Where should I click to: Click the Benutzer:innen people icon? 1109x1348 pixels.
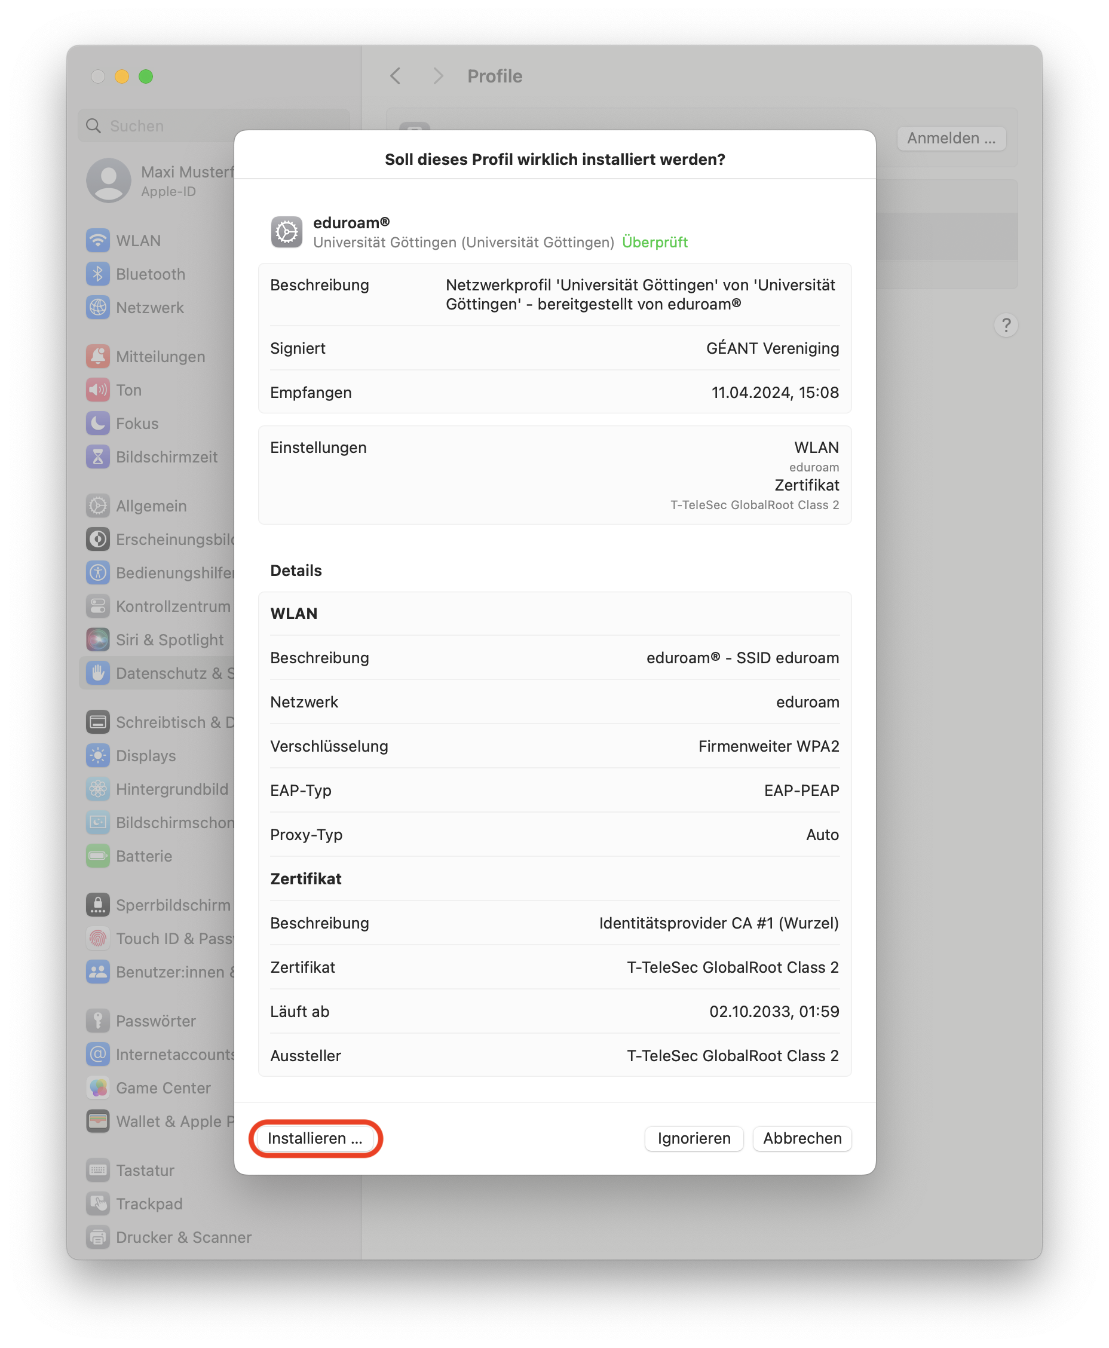[98, 972]
